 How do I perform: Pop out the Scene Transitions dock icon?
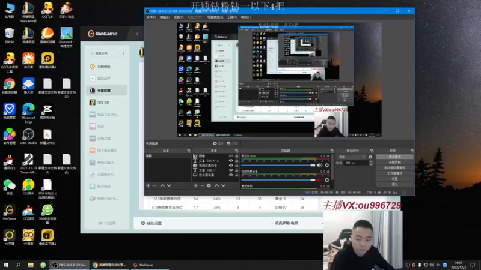pyautogui.click(x=372, y=151)
